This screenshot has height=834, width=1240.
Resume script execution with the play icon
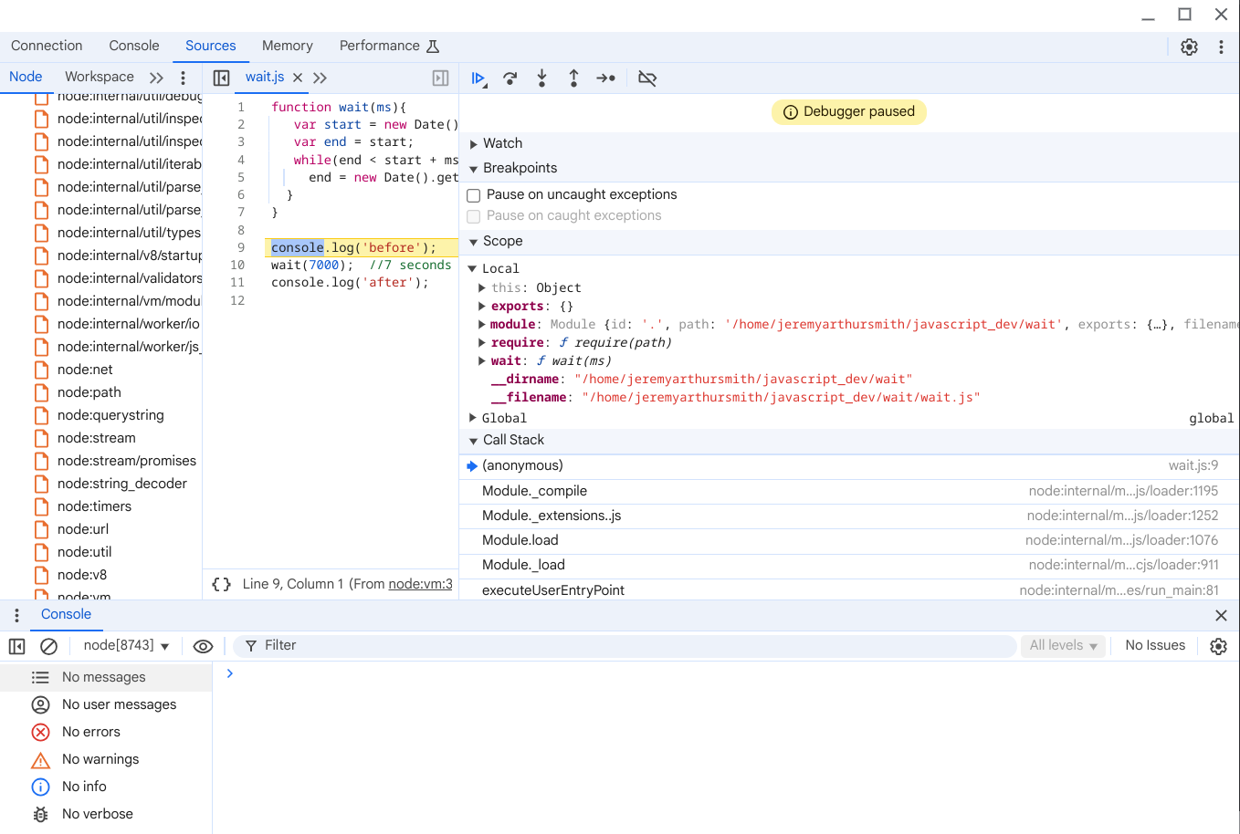coord(478,78)
